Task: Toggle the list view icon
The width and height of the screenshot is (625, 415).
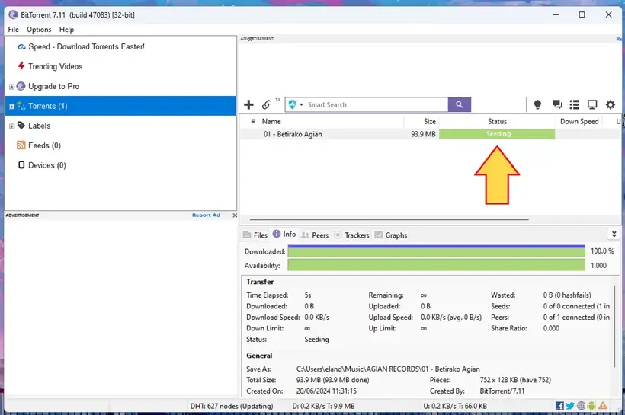Action: [574, 104]
